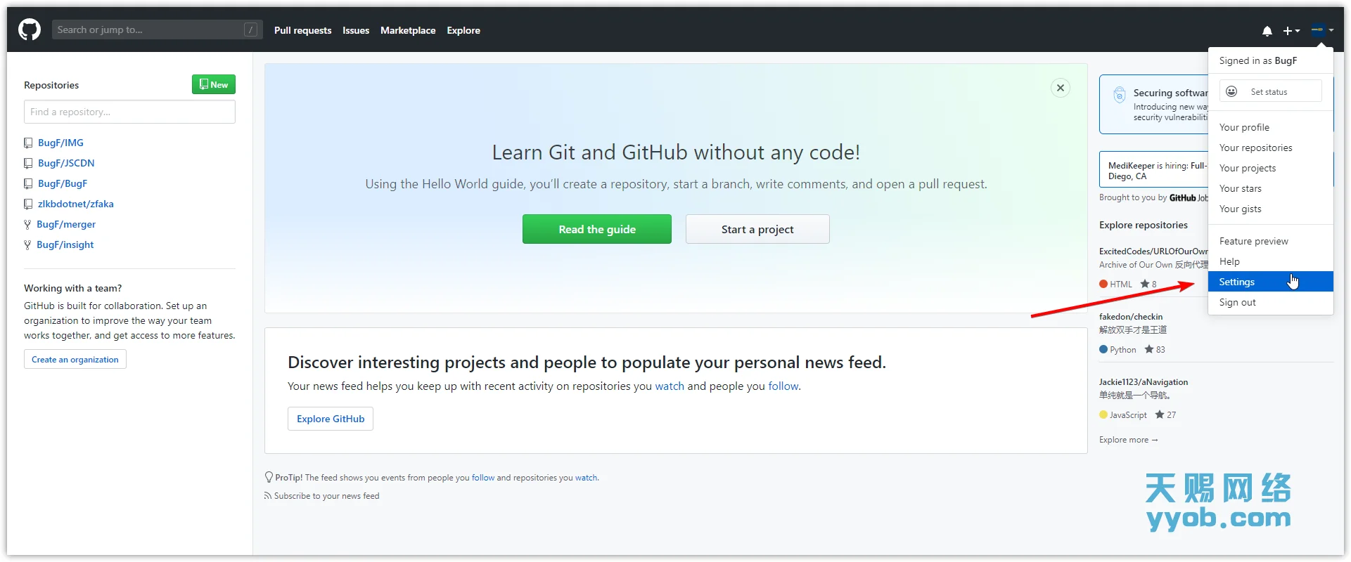
Task: Click the slash shortcut icon in search
Action: (x=250, y=30)
